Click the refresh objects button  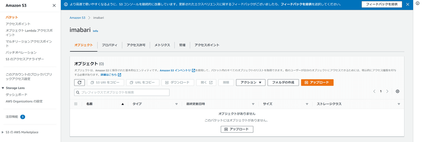(x=79, y=82)
